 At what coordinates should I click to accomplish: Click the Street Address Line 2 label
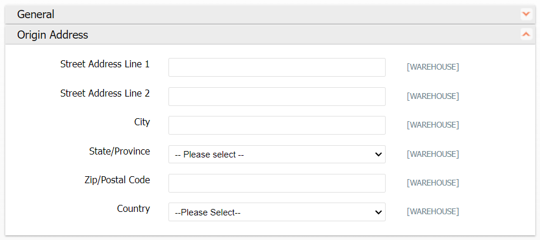[x=105, y=93]
